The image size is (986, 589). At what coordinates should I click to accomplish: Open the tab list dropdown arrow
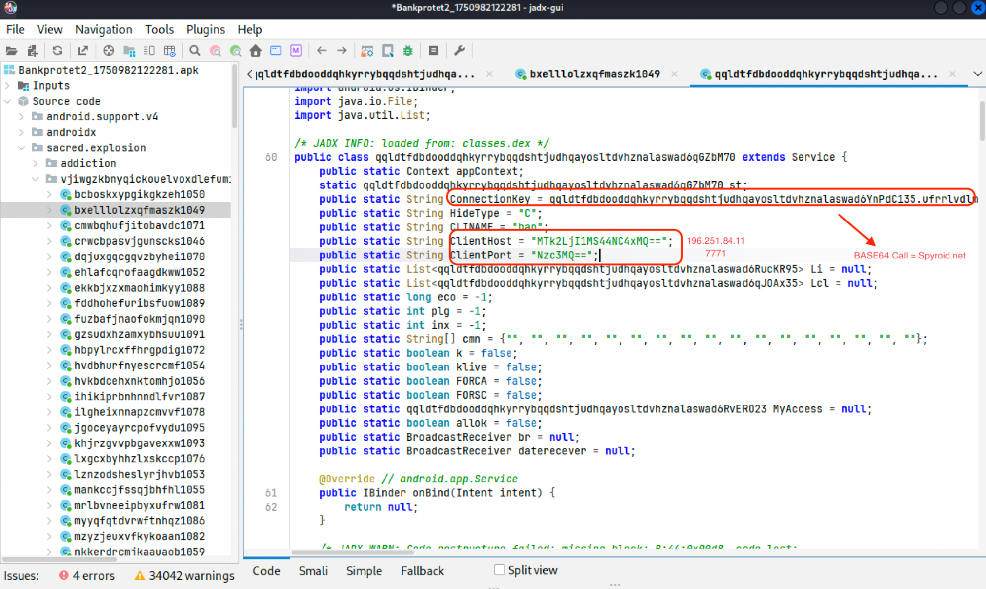click(x=977, y=74)
